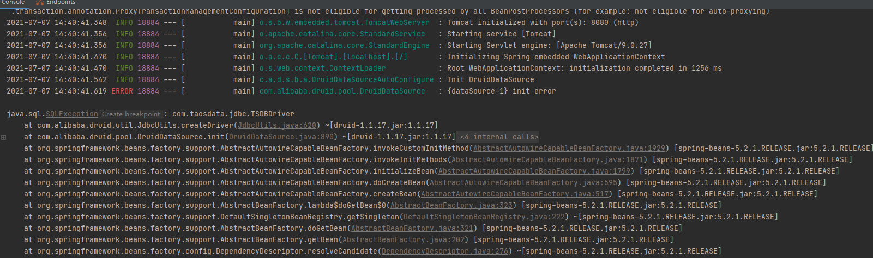Open the SQLException class link

point(72,114)
